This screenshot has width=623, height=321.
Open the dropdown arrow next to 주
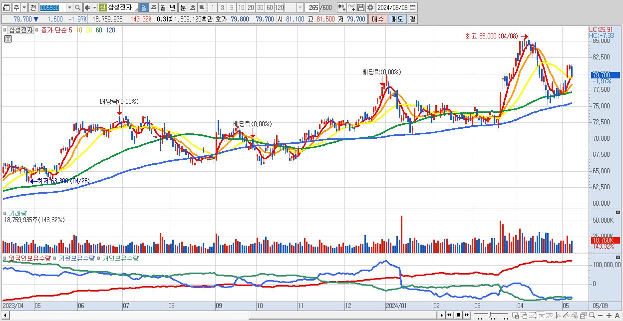[x=25, y=7]
